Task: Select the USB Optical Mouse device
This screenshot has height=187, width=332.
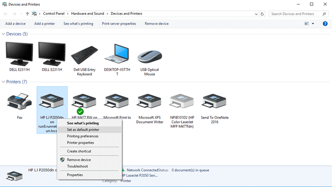Action: (x=150, y=57)
